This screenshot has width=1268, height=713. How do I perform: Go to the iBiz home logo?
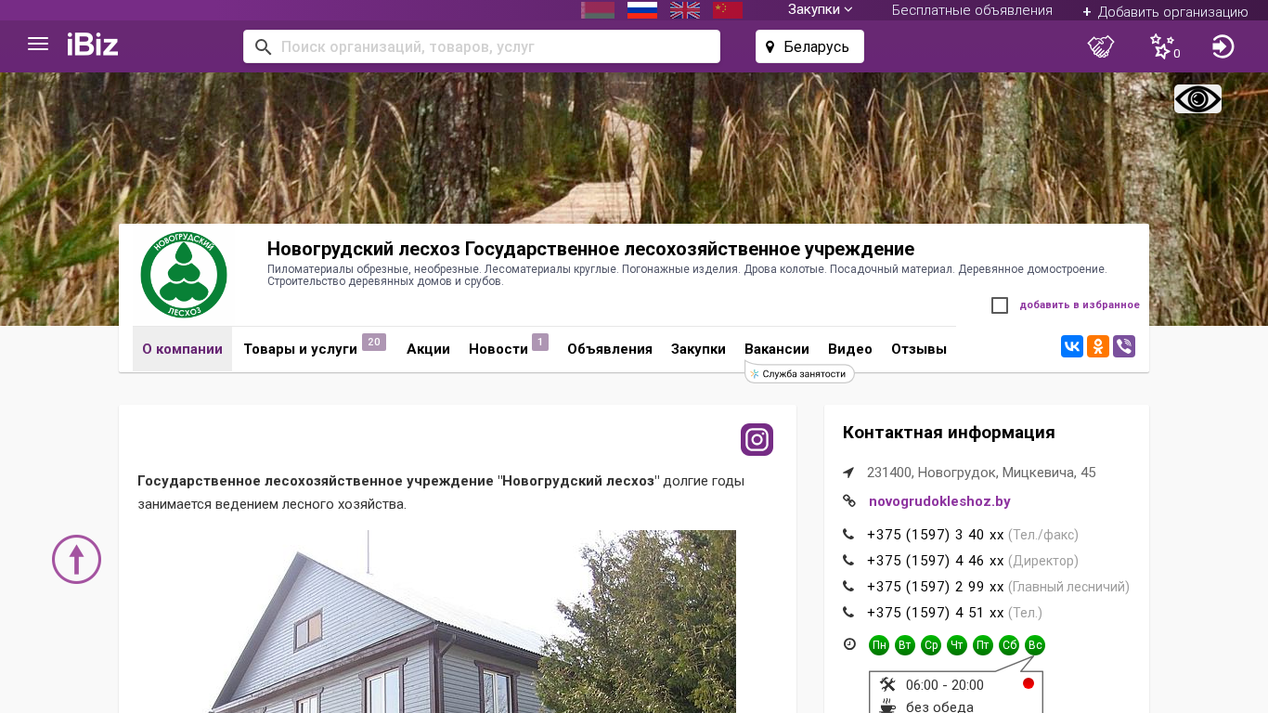click(93, 45)
